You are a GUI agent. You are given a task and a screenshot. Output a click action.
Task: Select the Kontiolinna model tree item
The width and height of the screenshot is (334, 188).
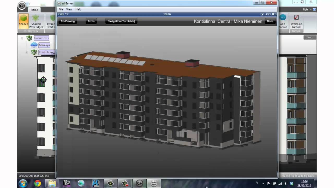coord(47,52)
